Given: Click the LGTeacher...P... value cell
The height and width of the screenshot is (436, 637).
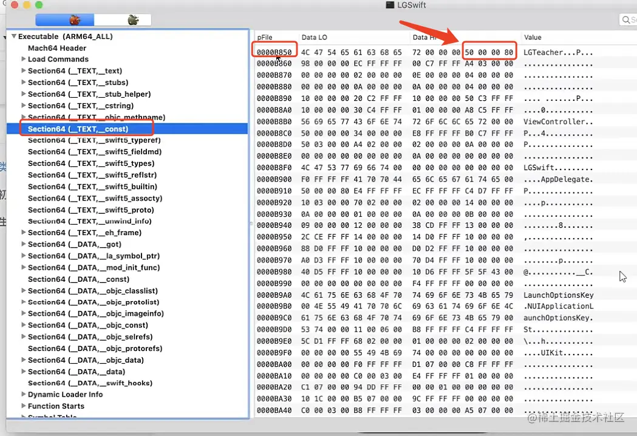Looking at the screenshot, I should coord(558,52).
